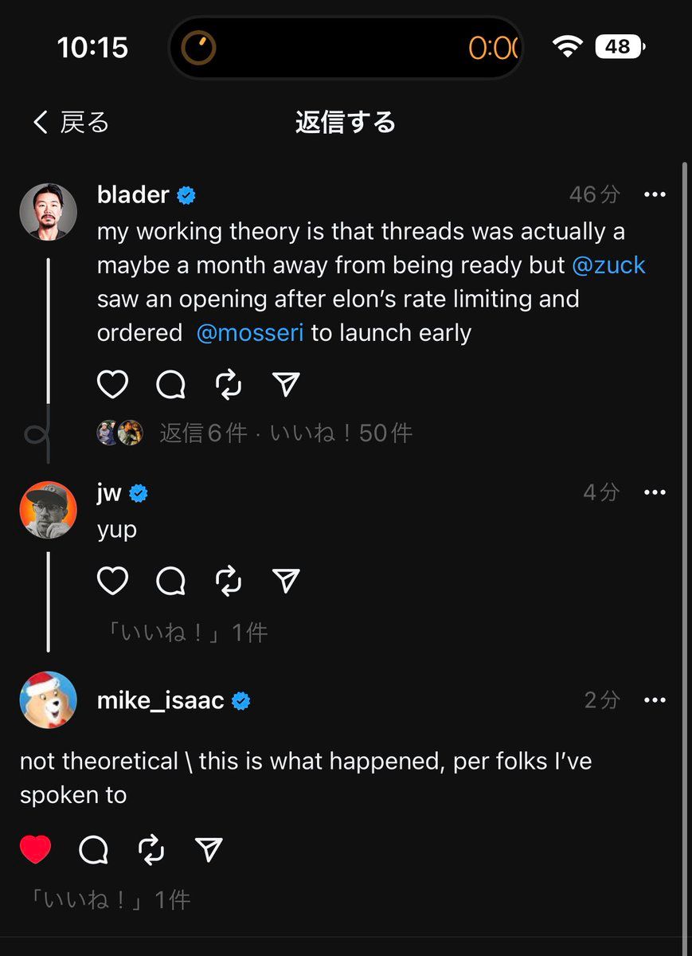
Task: Expand more options on mike_isaac's reply
Action: point(655,700)
